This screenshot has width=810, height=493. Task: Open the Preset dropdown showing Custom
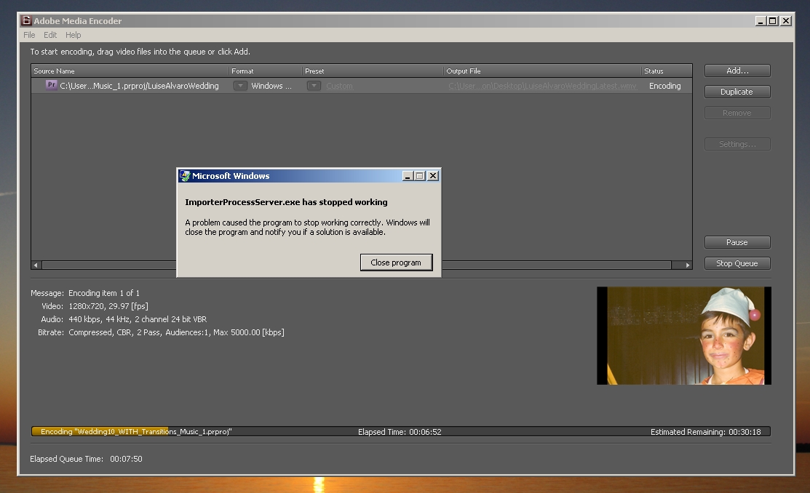[314, 86]
